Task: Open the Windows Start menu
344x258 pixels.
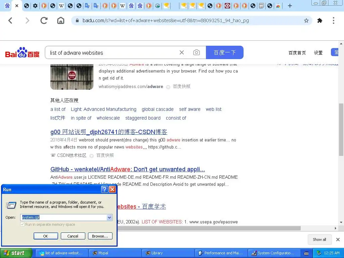Action: [x=16, y=253]
